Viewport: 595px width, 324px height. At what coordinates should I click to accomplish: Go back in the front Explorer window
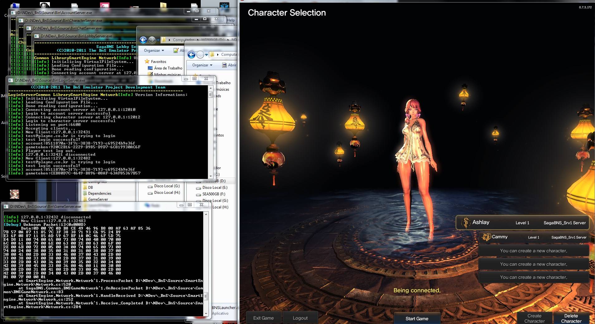click(x=191, y=55)
